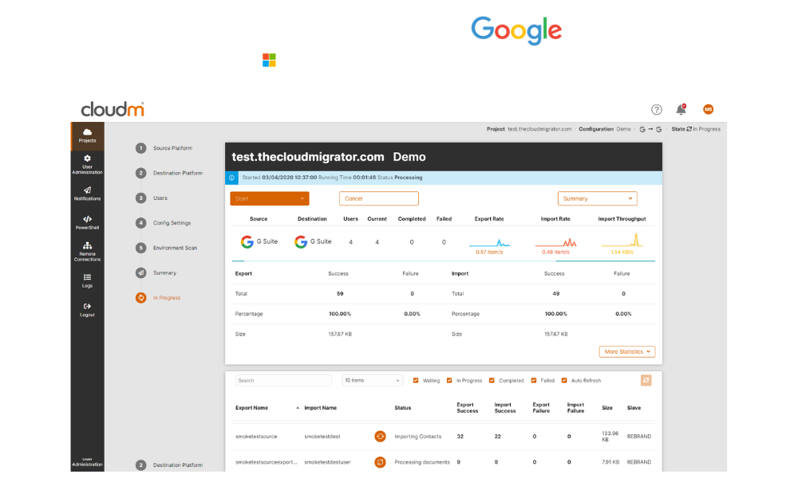Open the 10 items page-size dropdown
The image size is (798, 478).
[x=373, y=381]
